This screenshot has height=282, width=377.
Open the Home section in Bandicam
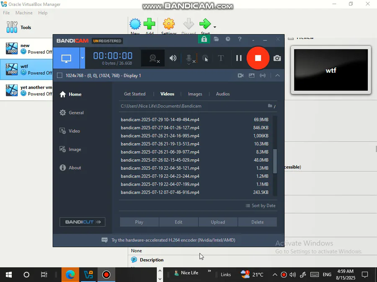click(x=70, y=94)
